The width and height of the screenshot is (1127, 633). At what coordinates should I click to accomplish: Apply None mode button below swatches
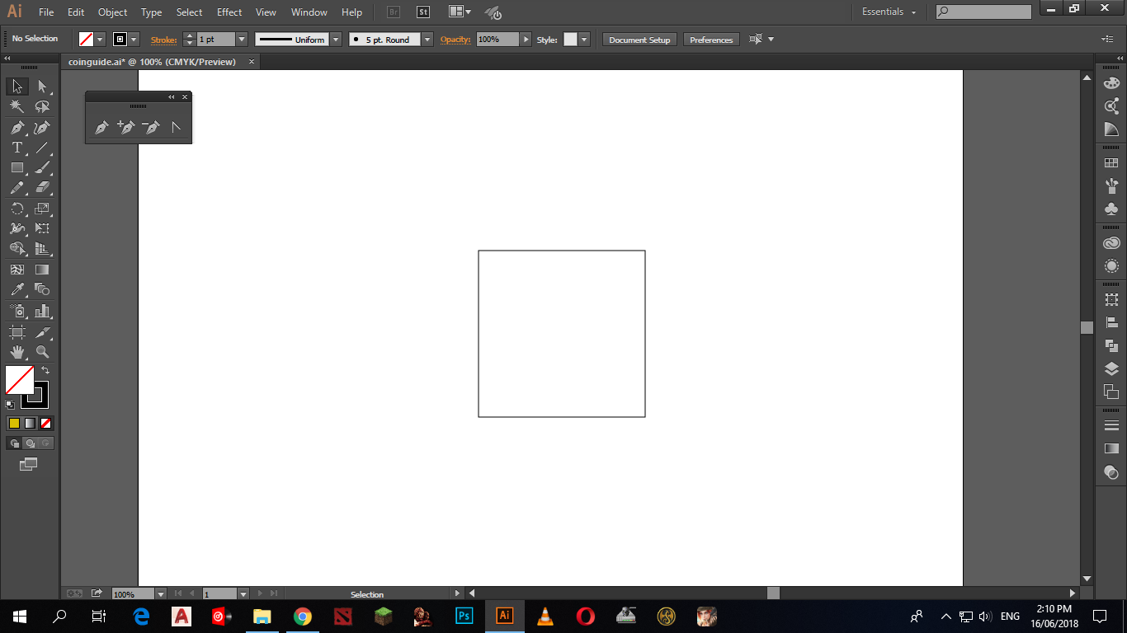[46, 423]
